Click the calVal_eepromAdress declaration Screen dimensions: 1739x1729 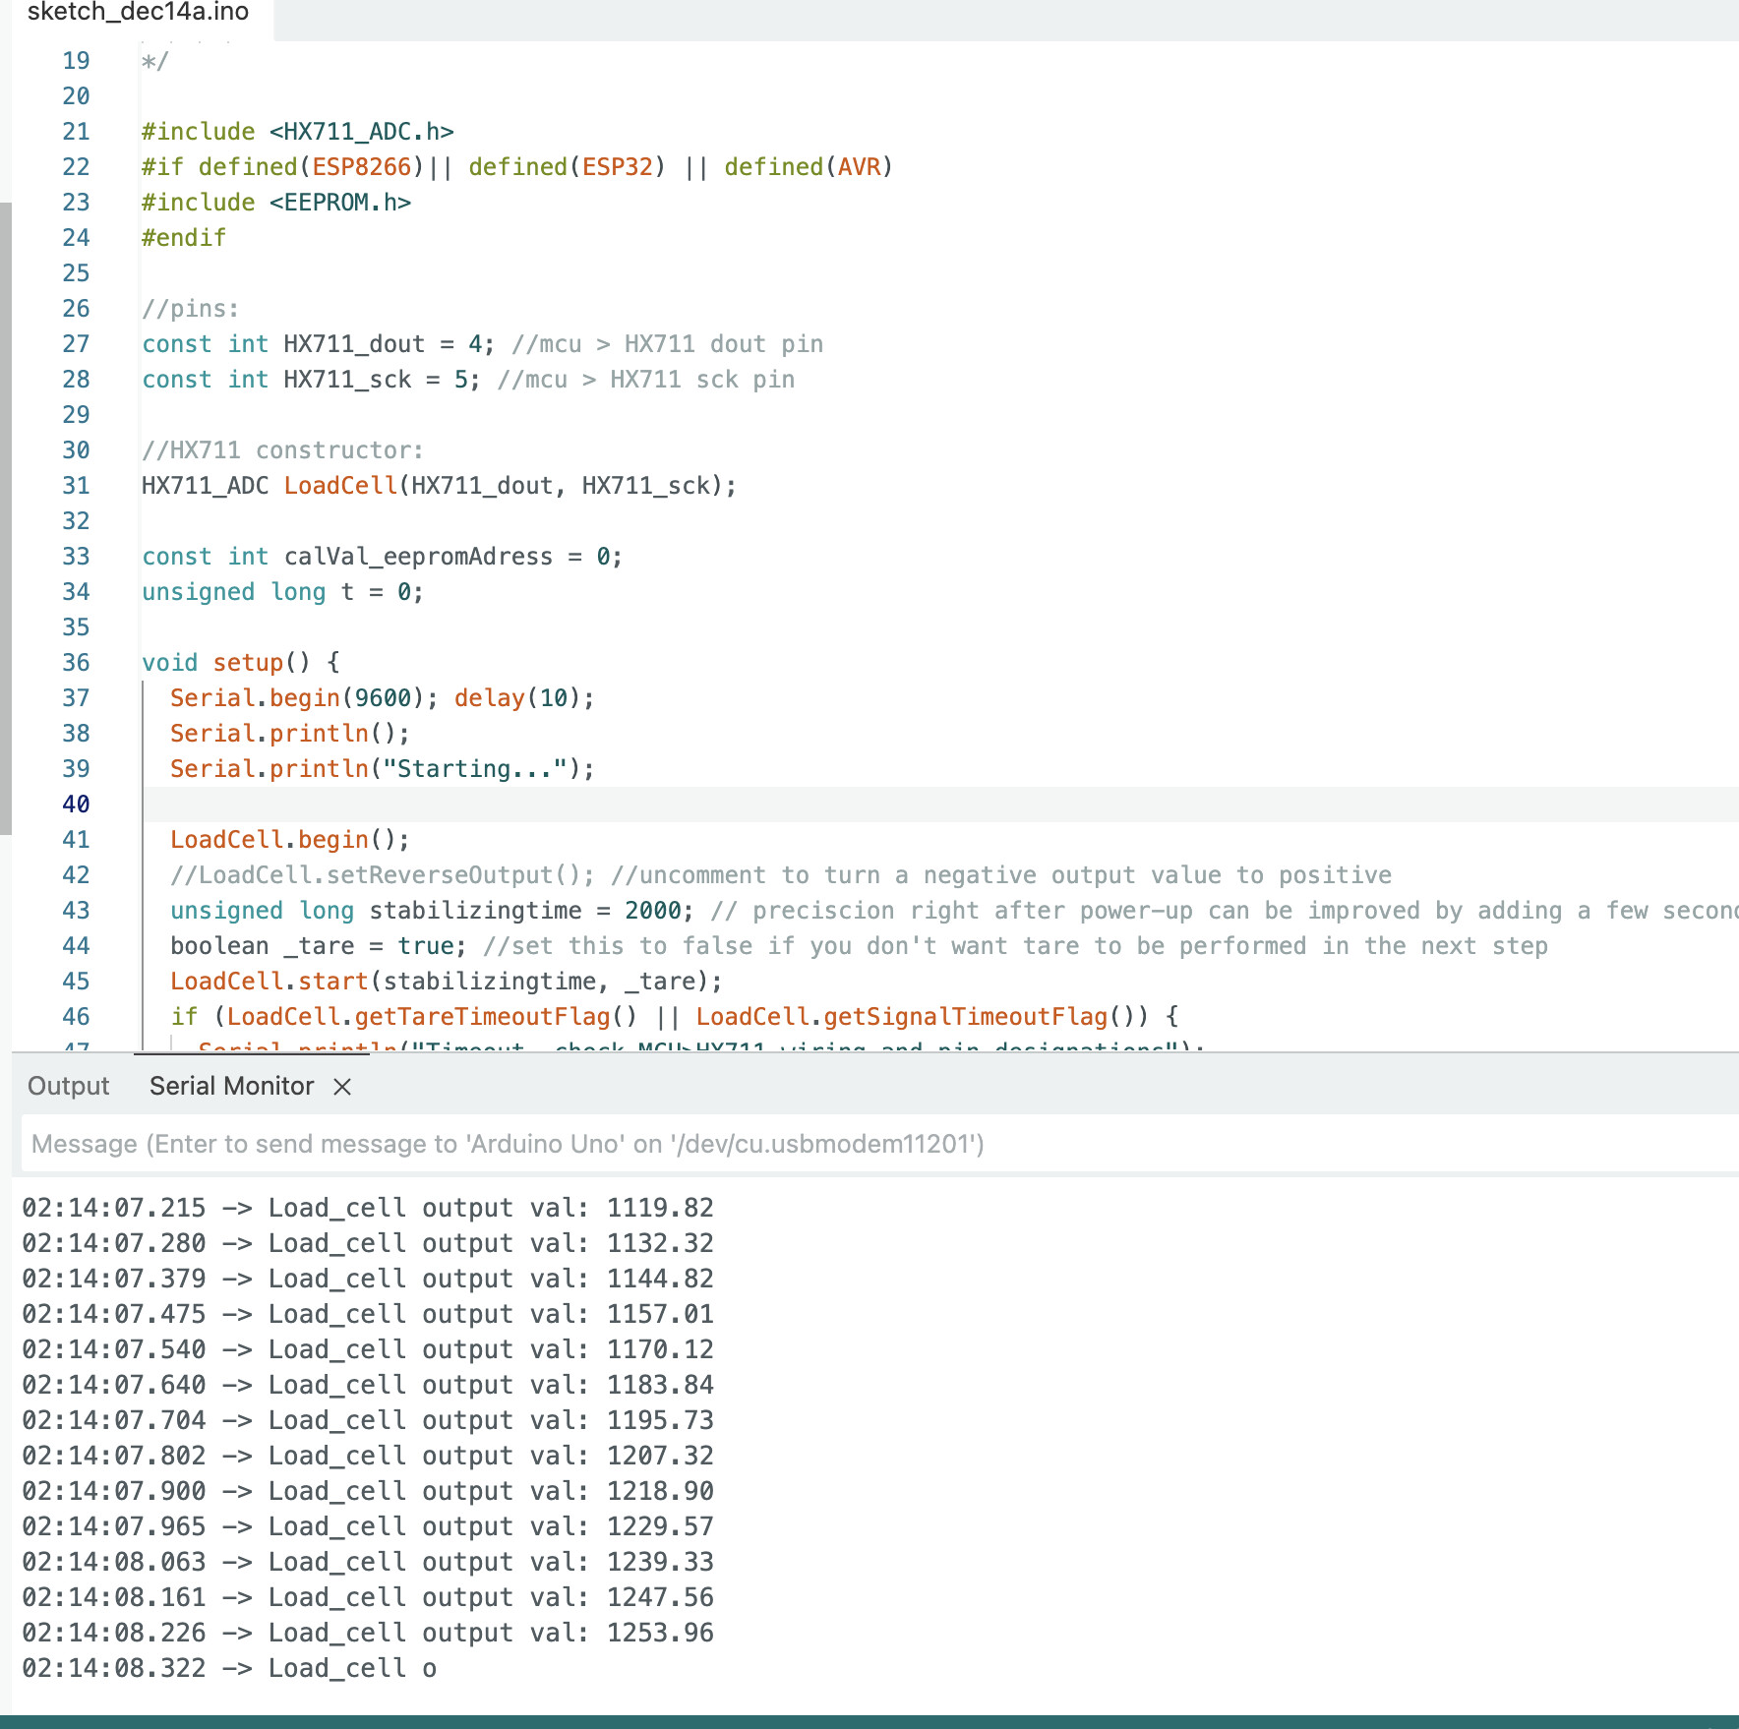[418, 557]
